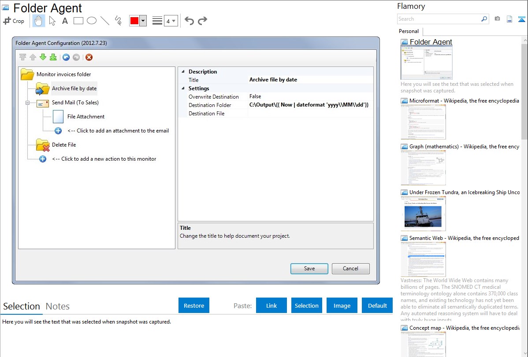Viewport: 528px width, 357px height.
Task: Click the Restore button
Action: (x=194, y=305)
